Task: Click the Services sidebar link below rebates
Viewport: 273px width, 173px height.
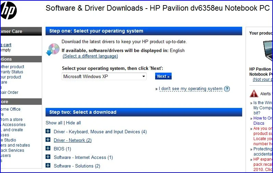Action: [12, 150]
